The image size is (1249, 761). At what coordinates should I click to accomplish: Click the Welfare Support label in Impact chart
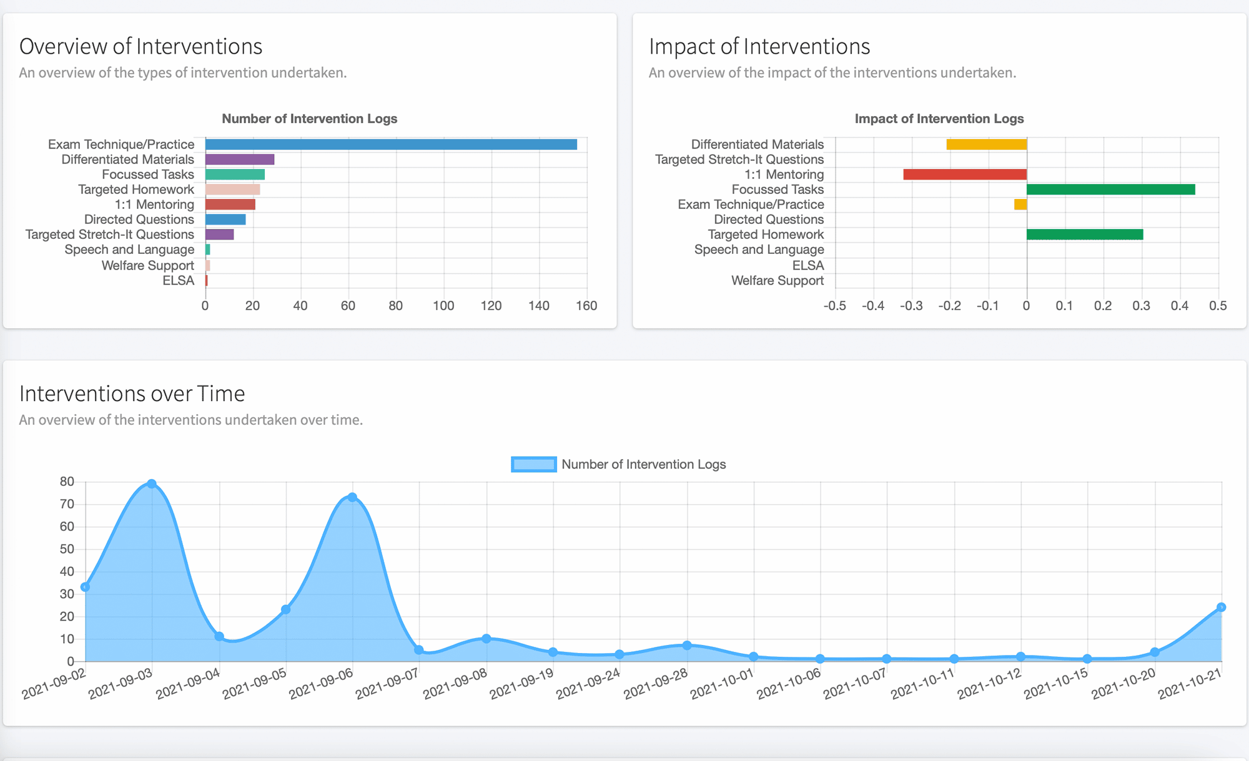pos(778,281)
